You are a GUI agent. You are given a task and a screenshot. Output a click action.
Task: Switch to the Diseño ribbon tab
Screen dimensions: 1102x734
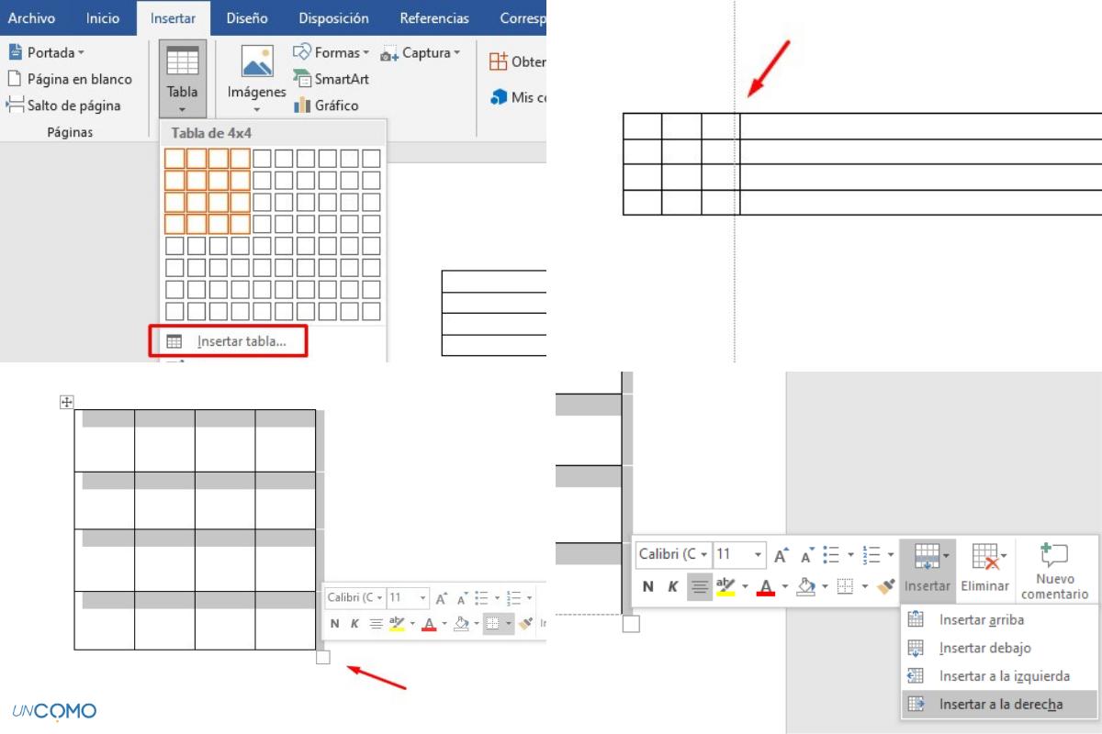(x=246, y=18)
